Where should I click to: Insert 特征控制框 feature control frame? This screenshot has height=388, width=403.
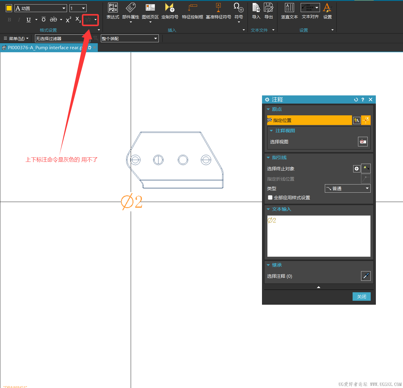point(192,11)
